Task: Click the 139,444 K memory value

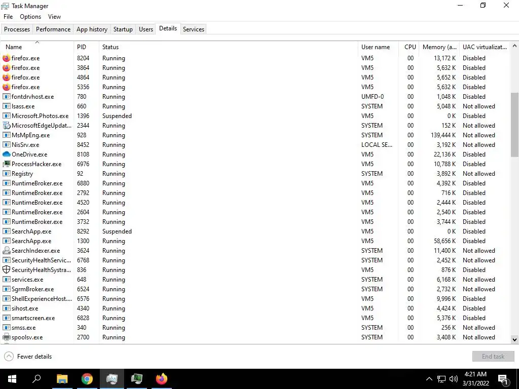Action: tap(443, 135)
